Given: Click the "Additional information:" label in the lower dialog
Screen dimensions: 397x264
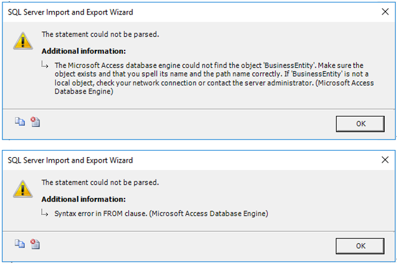Looking at the screenshot, I should coord(84,199).
